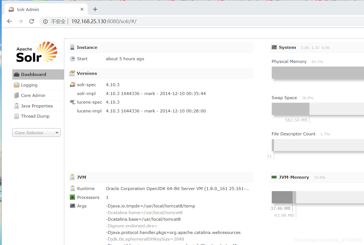The width and height of the screenshot is (364, 245).
Task: Click the Apache Solr logo
Action: tap(37, 52)
